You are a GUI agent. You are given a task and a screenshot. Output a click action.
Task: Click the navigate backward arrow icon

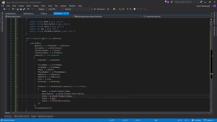[4, 9]
